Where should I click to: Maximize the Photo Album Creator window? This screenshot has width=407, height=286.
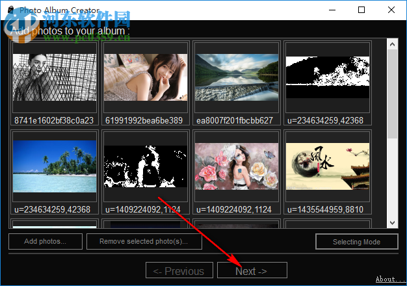click(361, 10)
